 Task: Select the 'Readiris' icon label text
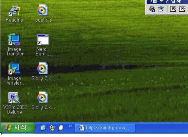[14, 20]
